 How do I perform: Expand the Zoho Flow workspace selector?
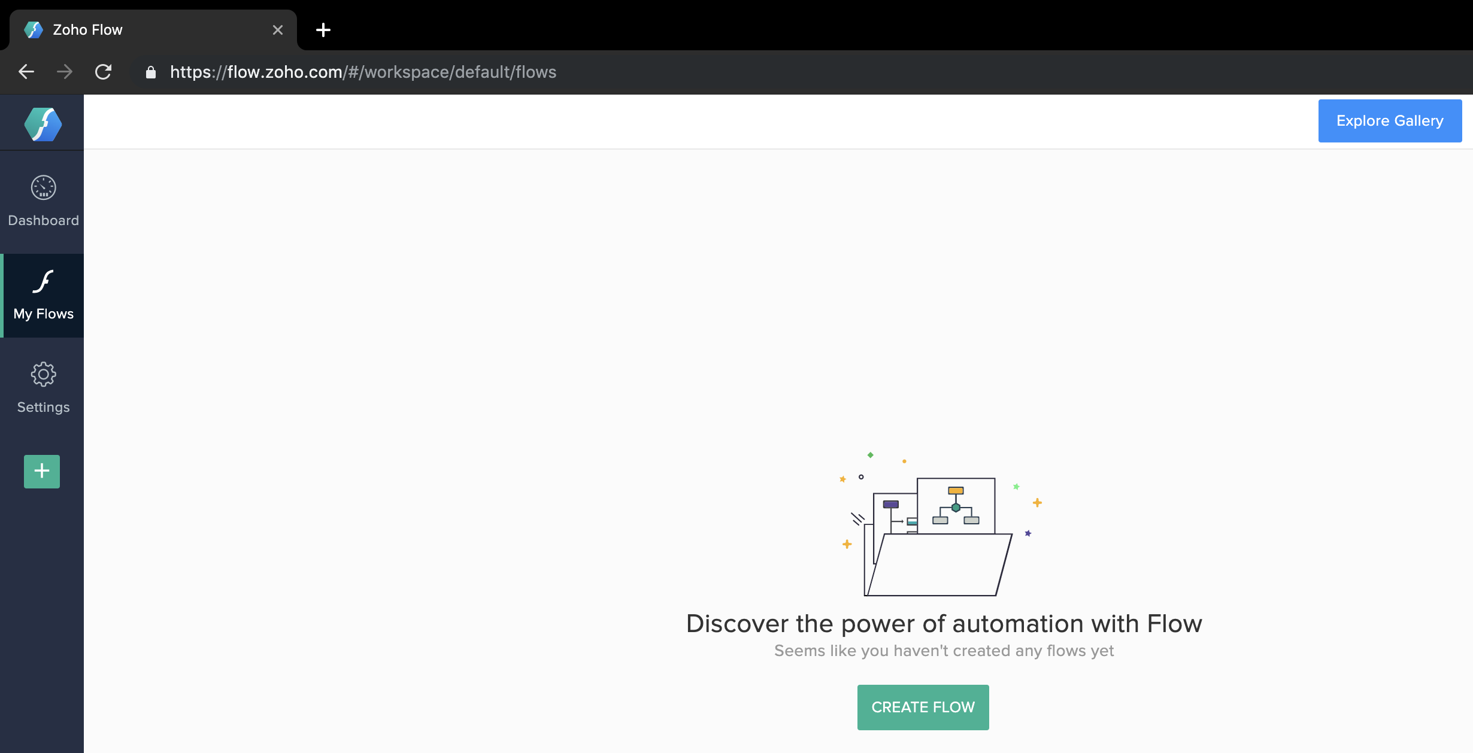click(43, 122)
